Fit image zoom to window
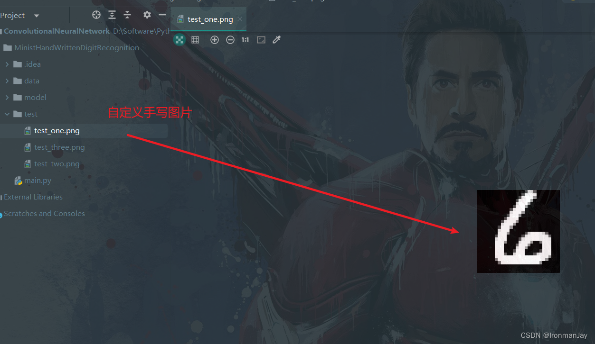The image size is (595, 344). pyautogui.click(x=261, y=40)
